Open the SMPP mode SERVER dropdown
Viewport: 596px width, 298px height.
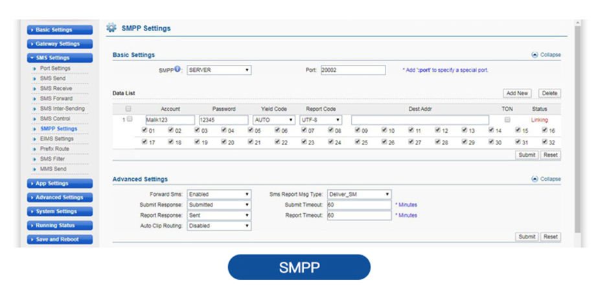click(219, 70)
